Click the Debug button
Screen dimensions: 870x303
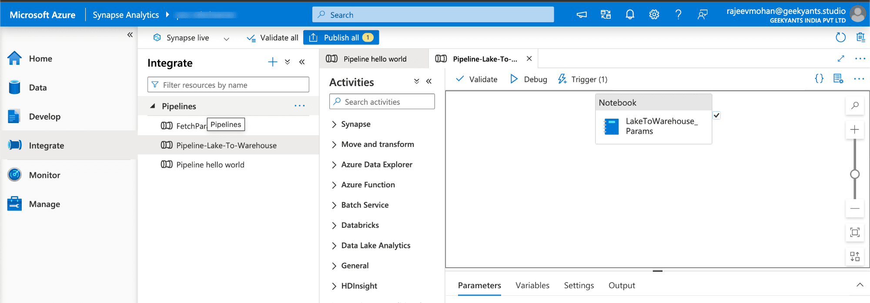[x=529, y=79]
